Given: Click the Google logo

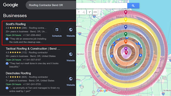Looking at the screenshot, I should point(11,5).
